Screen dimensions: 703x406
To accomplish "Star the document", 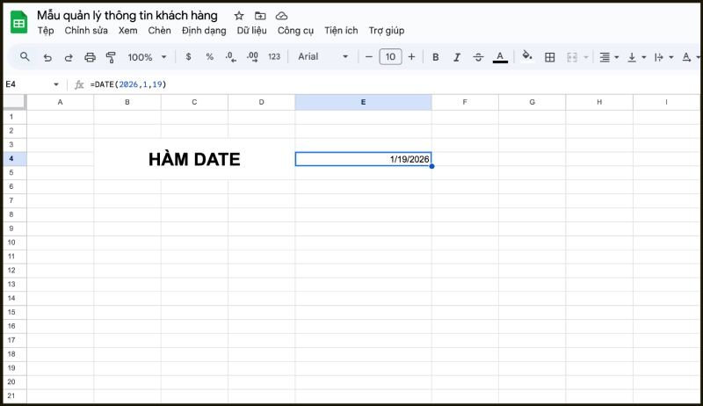I will (239, 16).
